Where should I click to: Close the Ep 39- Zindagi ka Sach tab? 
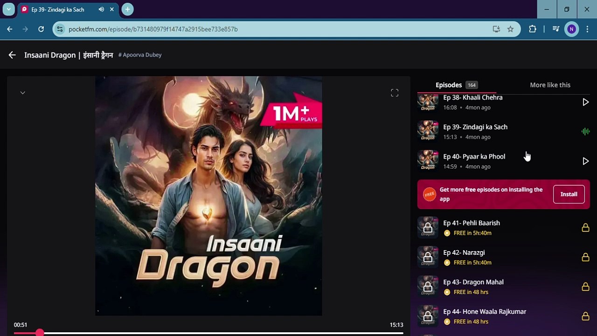point(112,9)
